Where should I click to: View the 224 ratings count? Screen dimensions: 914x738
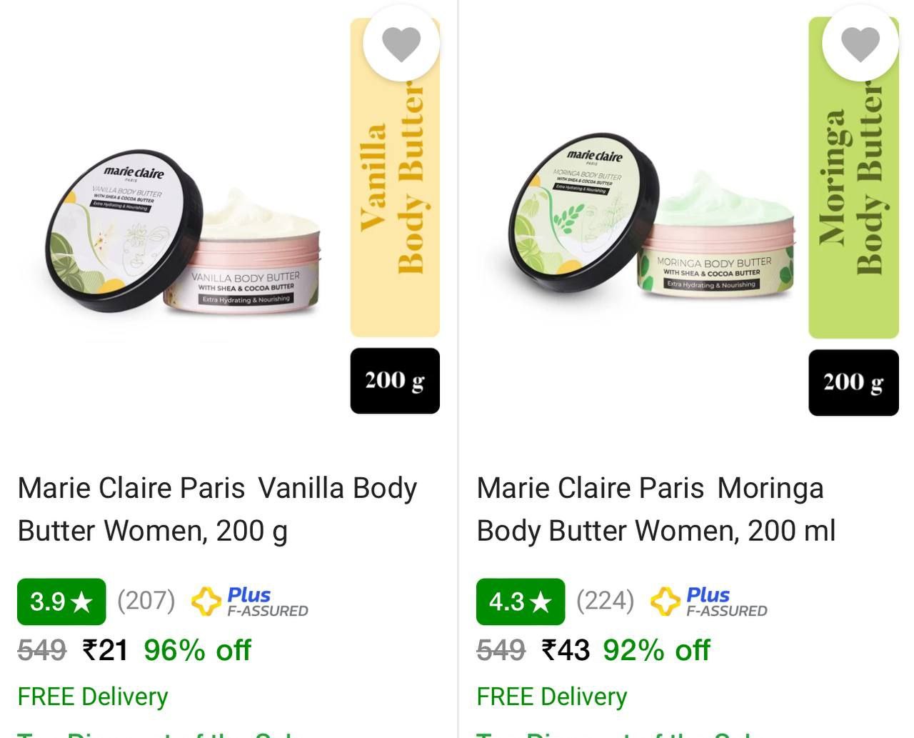click(605, 600)
